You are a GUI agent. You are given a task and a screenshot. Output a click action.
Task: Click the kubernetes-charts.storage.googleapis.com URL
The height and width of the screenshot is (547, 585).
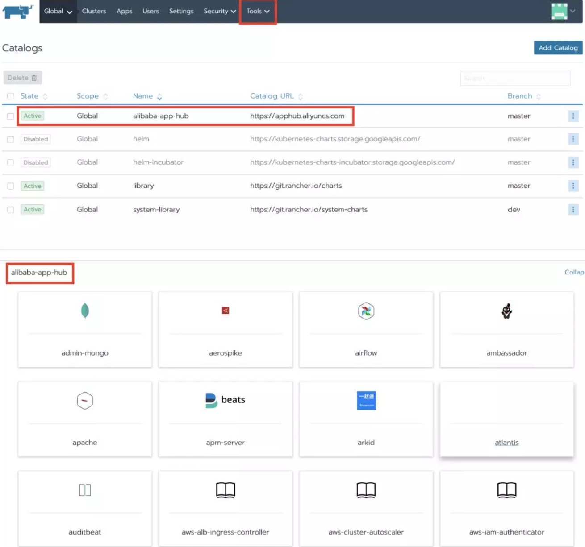coord(335,139)
